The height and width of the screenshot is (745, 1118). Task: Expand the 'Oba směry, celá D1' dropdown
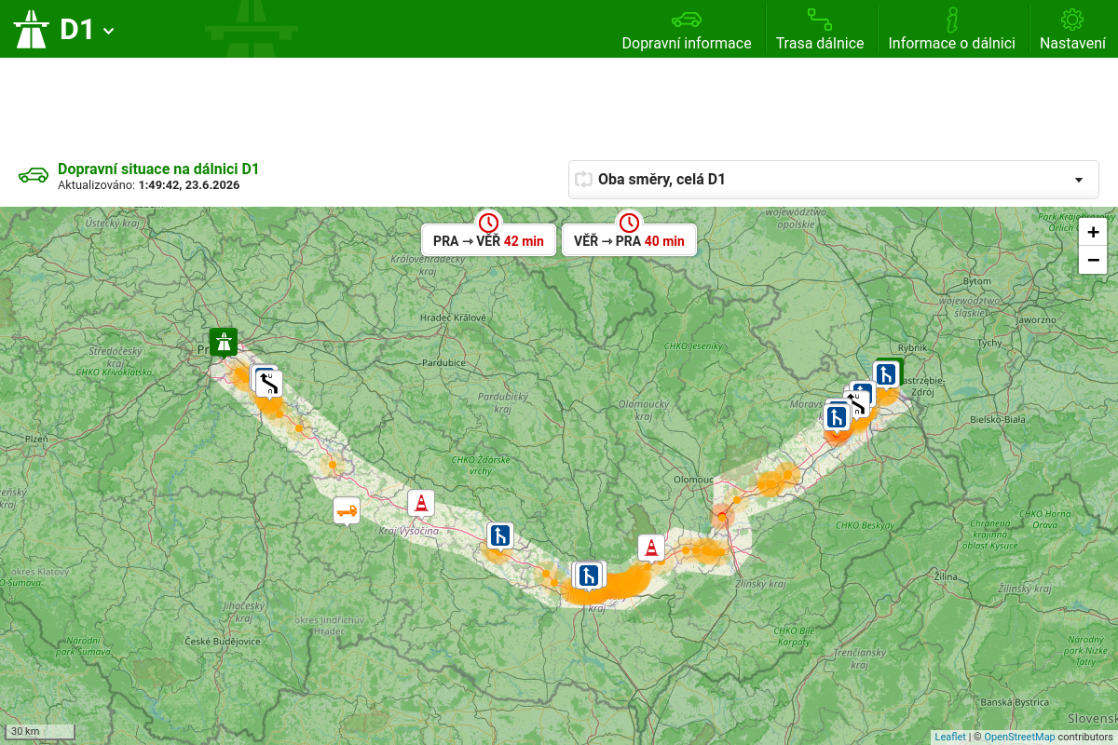[x=834, y=180]
